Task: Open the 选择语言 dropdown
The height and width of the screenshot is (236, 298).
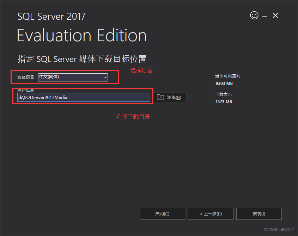Action: click(x=73, y=77)
